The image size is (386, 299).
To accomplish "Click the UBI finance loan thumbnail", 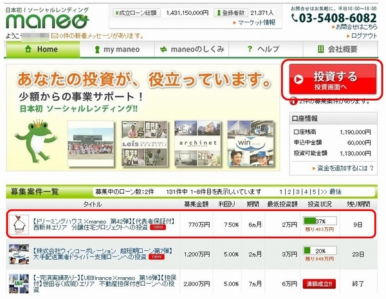I will pyautogui.click(x=19, y=284).
